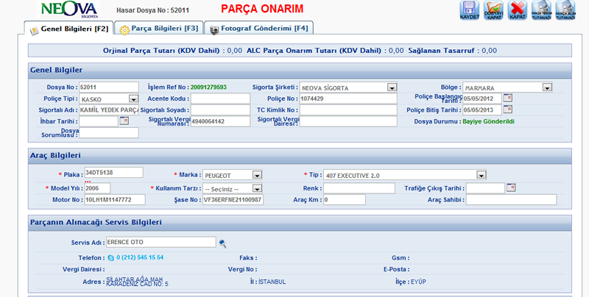Expand the Tip dropdown with 407 EXECUTIVE
This screenshot has width=589, height=297.
click(x=482, y=175)
